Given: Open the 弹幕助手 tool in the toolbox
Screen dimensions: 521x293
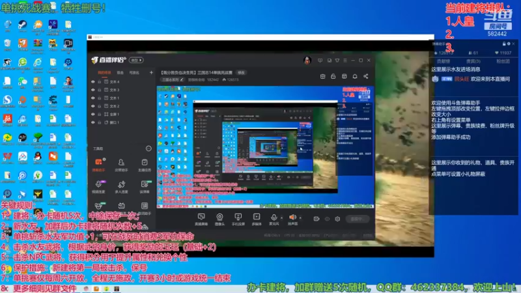Looking at the screenshot, I should pos(98,165).
